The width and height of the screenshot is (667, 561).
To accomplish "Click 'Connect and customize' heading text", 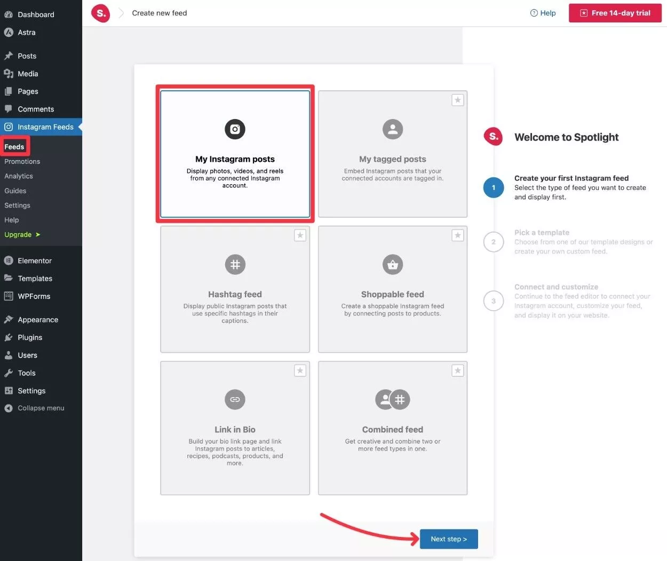I will (556, 287).
